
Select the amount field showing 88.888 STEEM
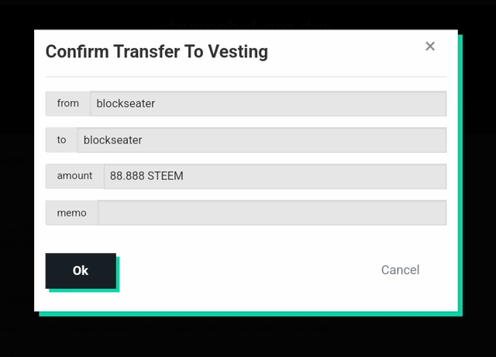275,176
